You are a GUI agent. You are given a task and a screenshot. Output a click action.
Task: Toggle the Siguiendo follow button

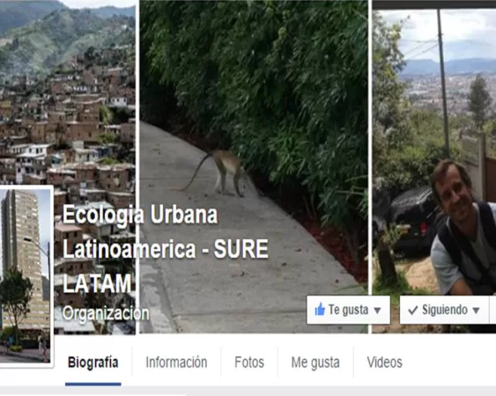pyautogui.click(x=444, y=310)
